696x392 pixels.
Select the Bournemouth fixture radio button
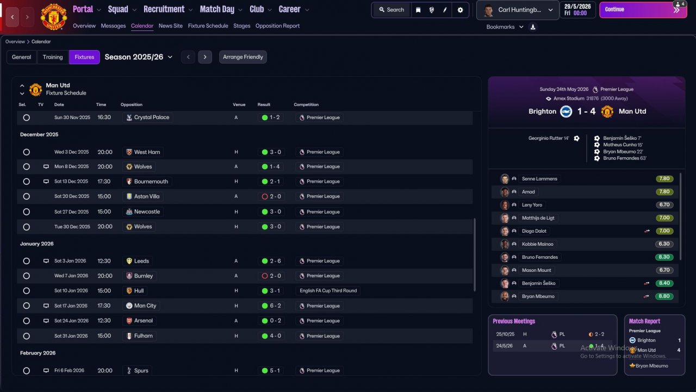(x=26, y=182)
